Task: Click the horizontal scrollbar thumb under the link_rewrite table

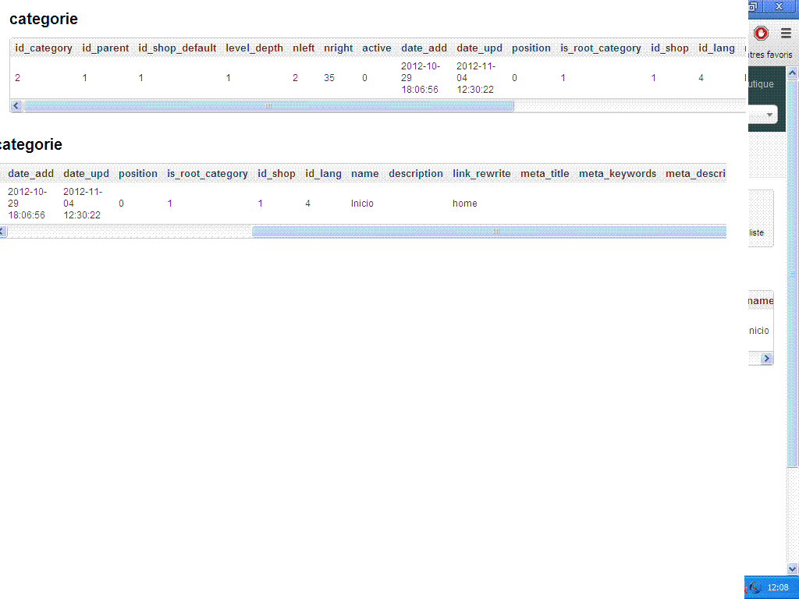Action: (489, 232)
